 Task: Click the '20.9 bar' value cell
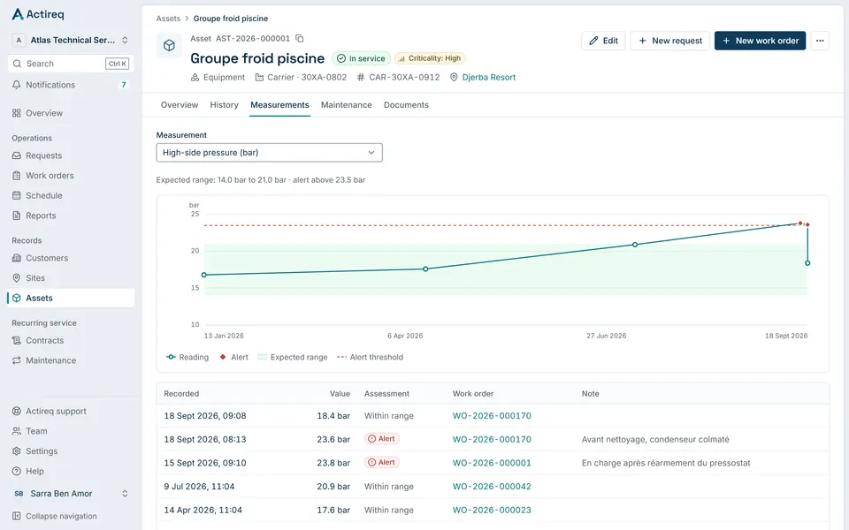(x=333, y=487)
